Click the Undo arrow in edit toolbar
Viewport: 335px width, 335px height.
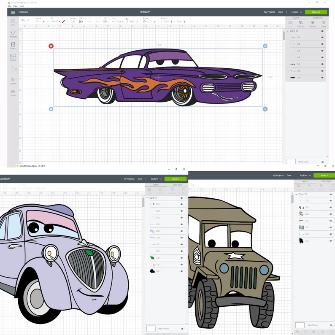(23, 20)
